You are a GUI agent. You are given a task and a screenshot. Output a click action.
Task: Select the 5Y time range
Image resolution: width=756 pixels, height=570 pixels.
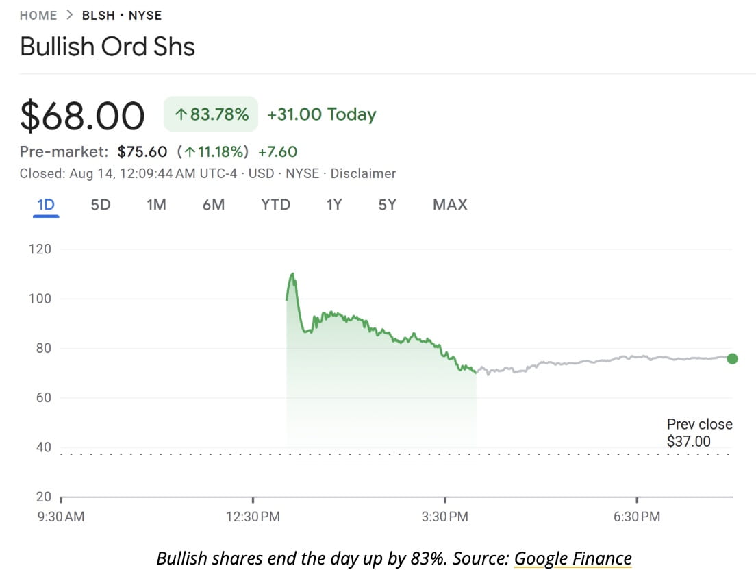point(386,204)
